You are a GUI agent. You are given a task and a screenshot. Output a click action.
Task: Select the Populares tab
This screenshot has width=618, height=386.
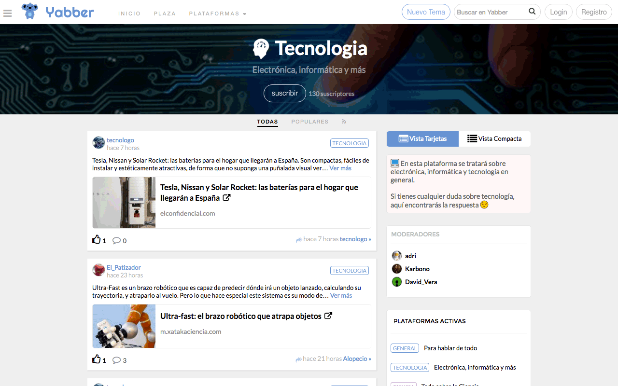[x=309, y=122]
